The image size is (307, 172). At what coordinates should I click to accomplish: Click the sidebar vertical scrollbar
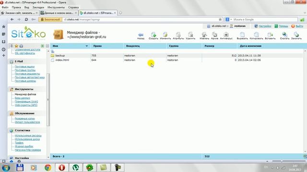coord(48,99)
